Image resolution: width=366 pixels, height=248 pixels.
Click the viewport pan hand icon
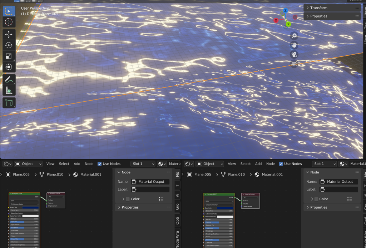point(294,45)
